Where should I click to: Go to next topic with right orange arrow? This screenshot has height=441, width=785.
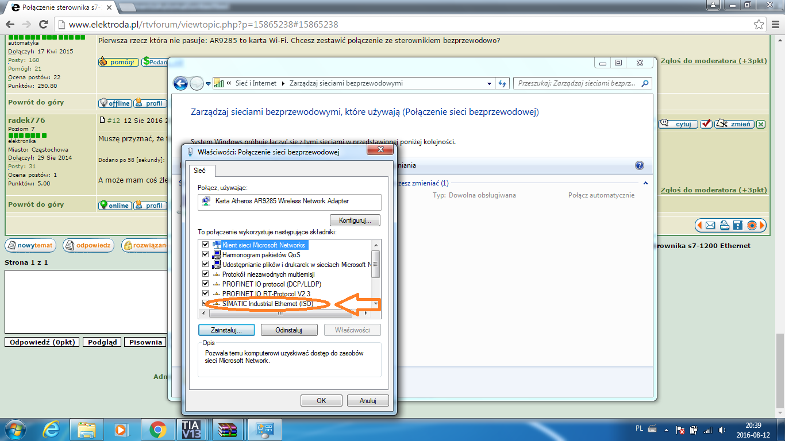[x=762, y=225]
